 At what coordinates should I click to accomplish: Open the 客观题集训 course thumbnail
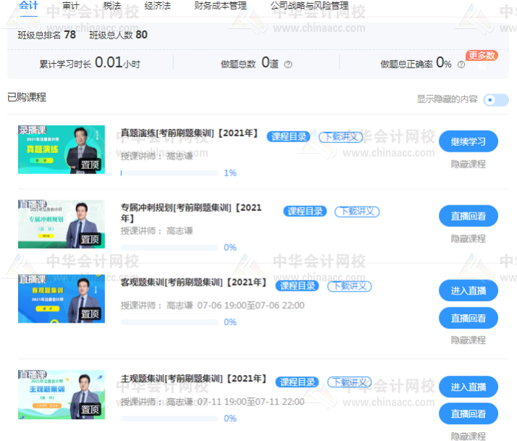(x=62, y=298)
